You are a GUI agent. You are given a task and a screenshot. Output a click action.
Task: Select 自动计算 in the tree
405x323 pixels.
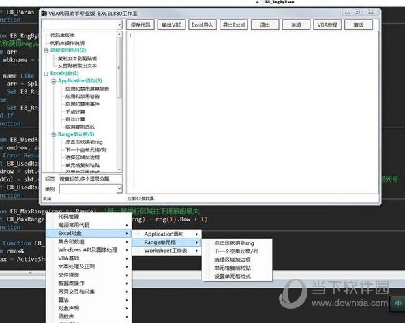tap(75, 119)
